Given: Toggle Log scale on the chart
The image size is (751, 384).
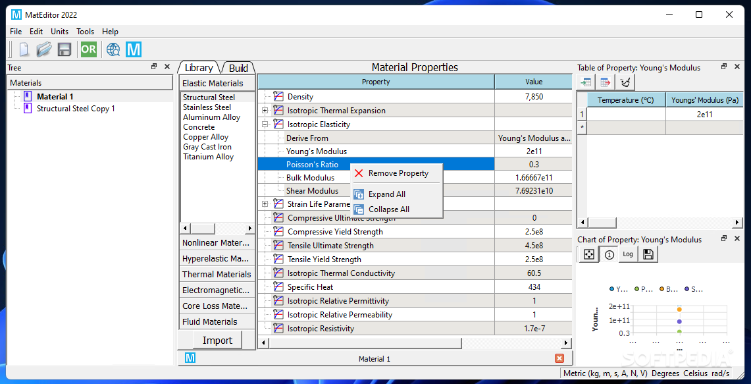Looking at the screenshot, I should [629, 254].
